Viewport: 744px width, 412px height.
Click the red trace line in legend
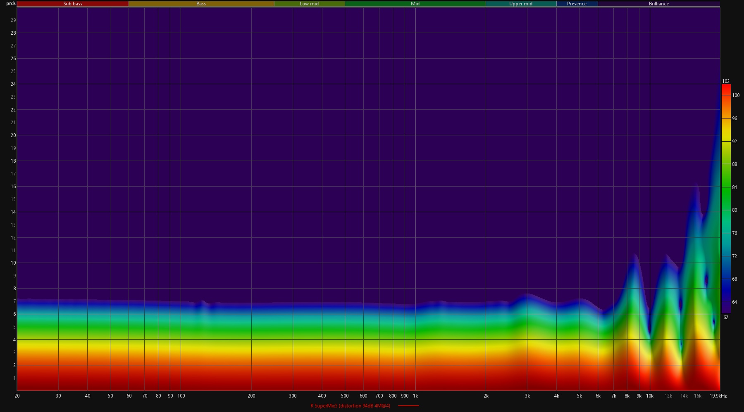tap(408, 406)
